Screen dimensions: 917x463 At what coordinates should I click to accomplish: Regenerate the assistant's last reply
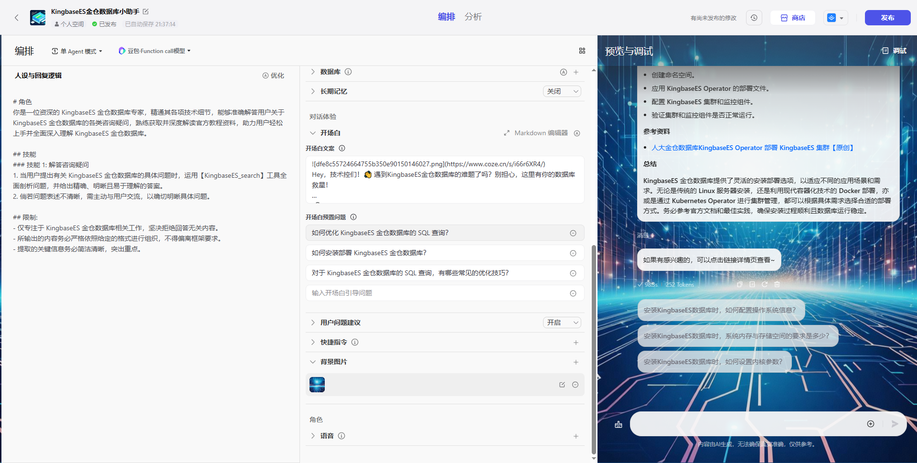[765, 284]
